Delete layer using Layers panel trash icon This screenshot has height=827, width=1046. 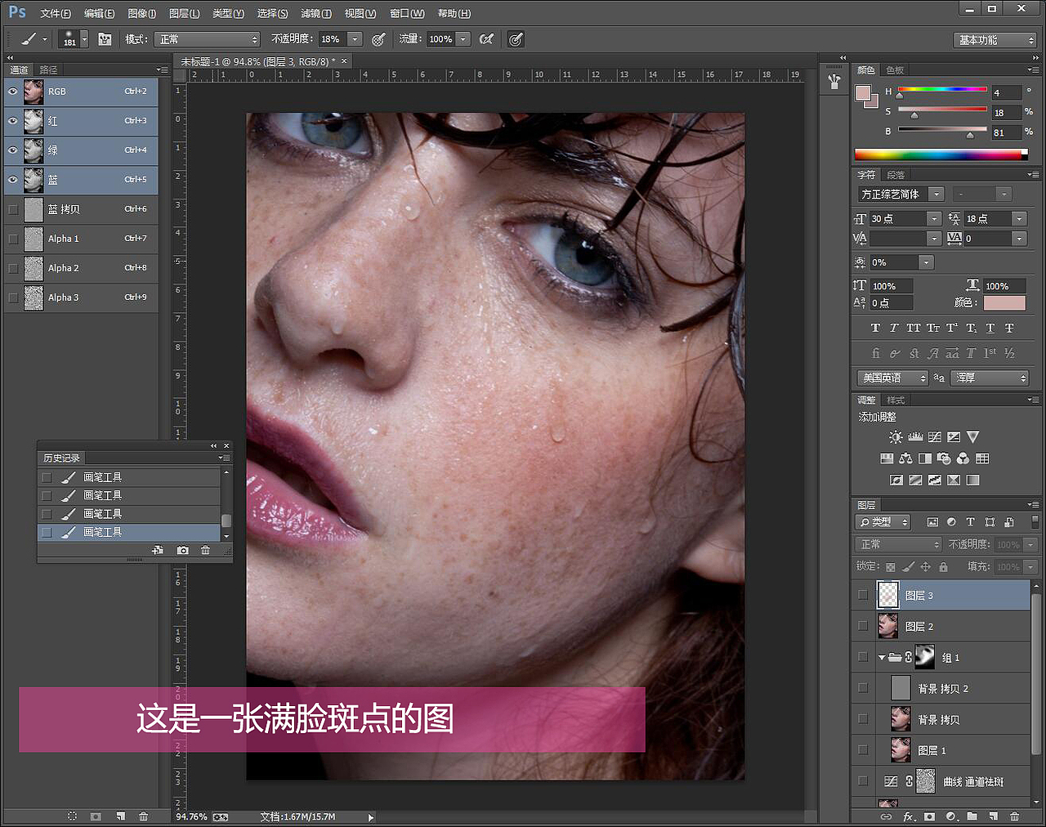[1014, 816]
